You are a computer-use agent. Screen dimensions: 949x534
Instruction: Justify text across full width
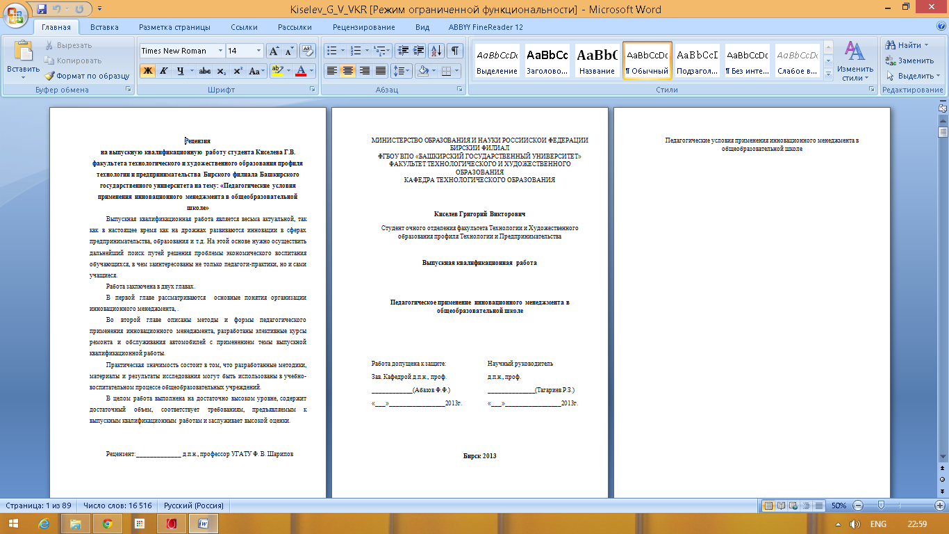(381, 71)
